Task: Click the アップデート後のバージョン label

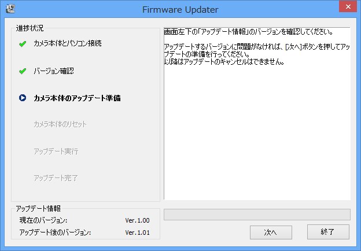Action: pos(55,232)
